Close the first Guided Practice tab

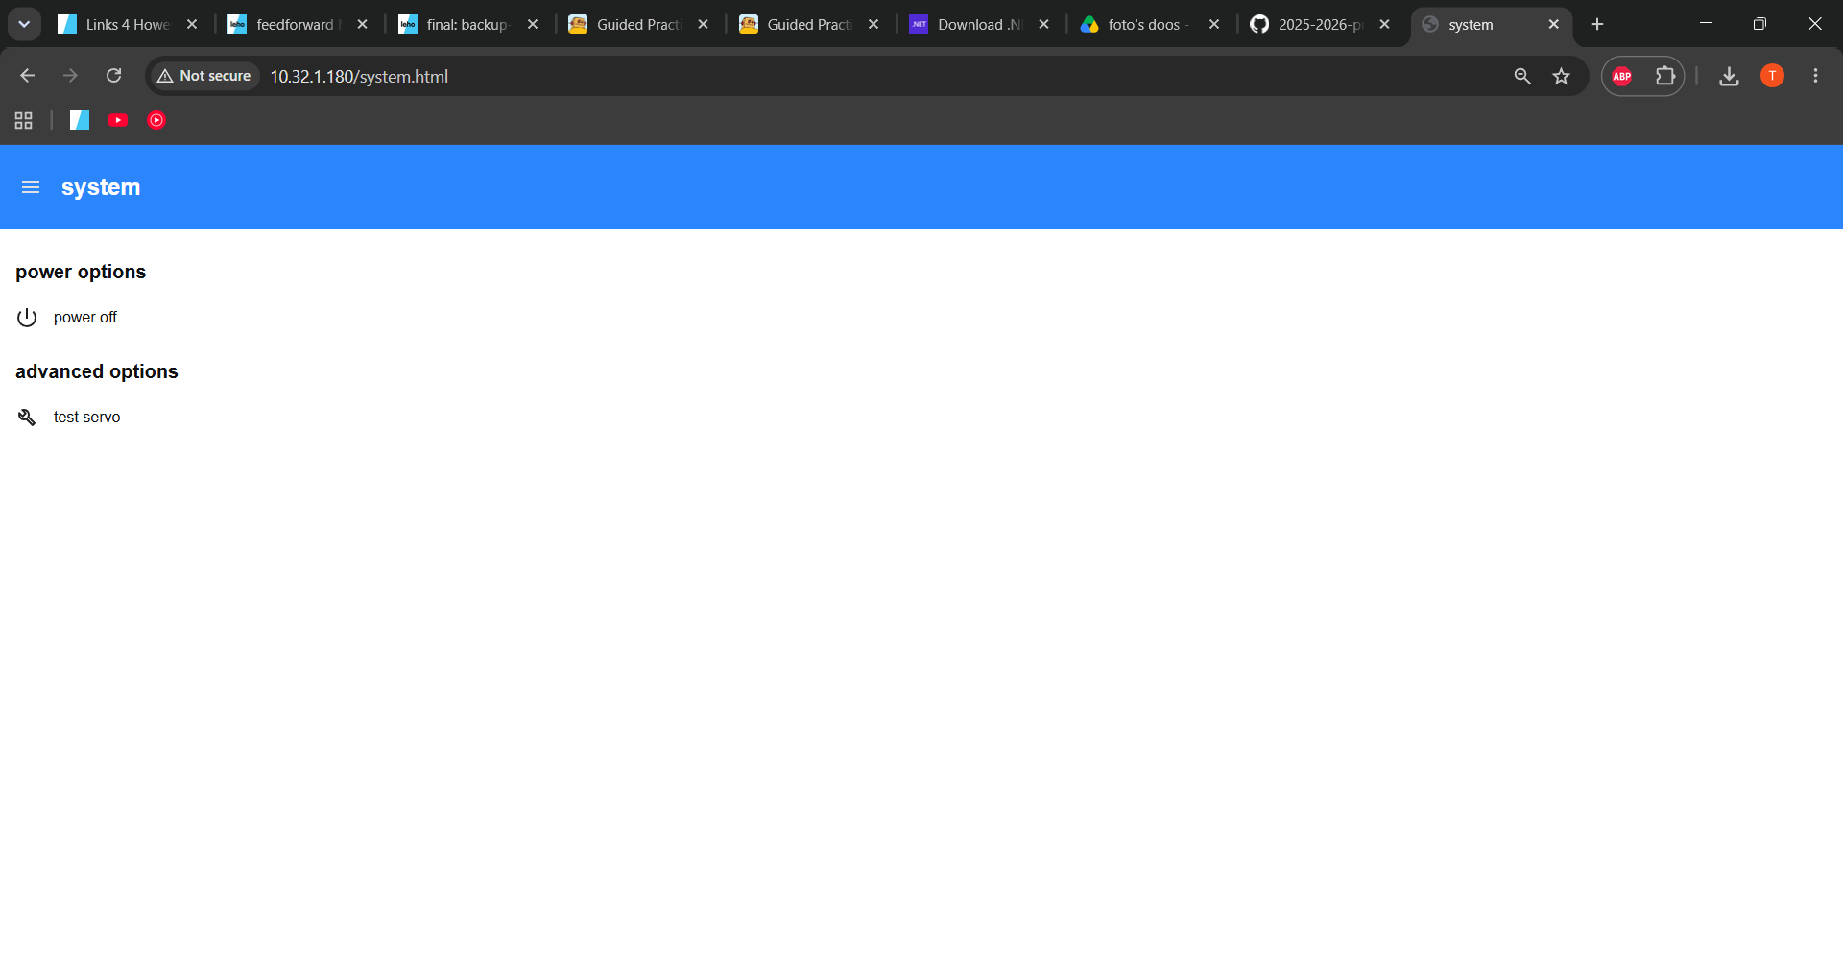[x=704, y=25]
